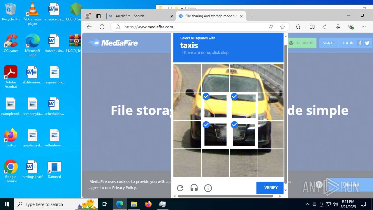Select the File sharing and storage tab
This screenshot has width=373, height=210.
tap(211, 16)
